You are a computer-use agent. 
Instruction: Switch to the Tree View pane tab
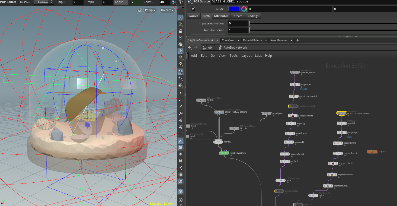point(228,40)
